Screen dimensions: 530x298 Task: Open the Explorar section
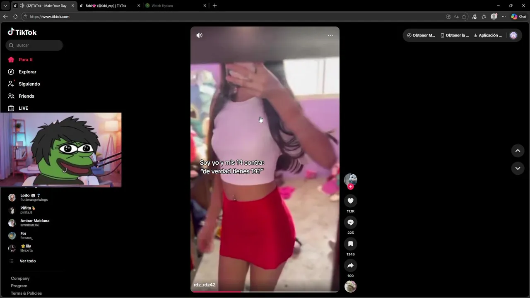coord(22,72)
